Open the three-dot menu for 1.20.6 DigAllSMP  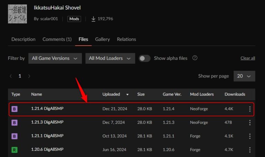click(250, 150)
